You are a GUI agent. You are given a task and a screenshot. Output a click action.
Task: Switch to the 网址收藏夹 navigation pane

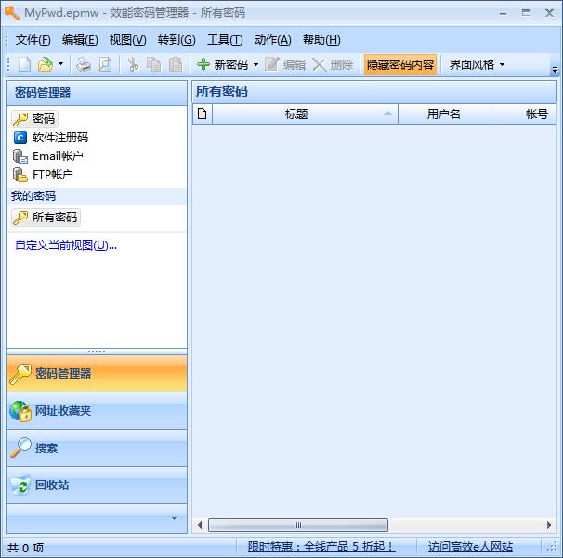(97, 411)
